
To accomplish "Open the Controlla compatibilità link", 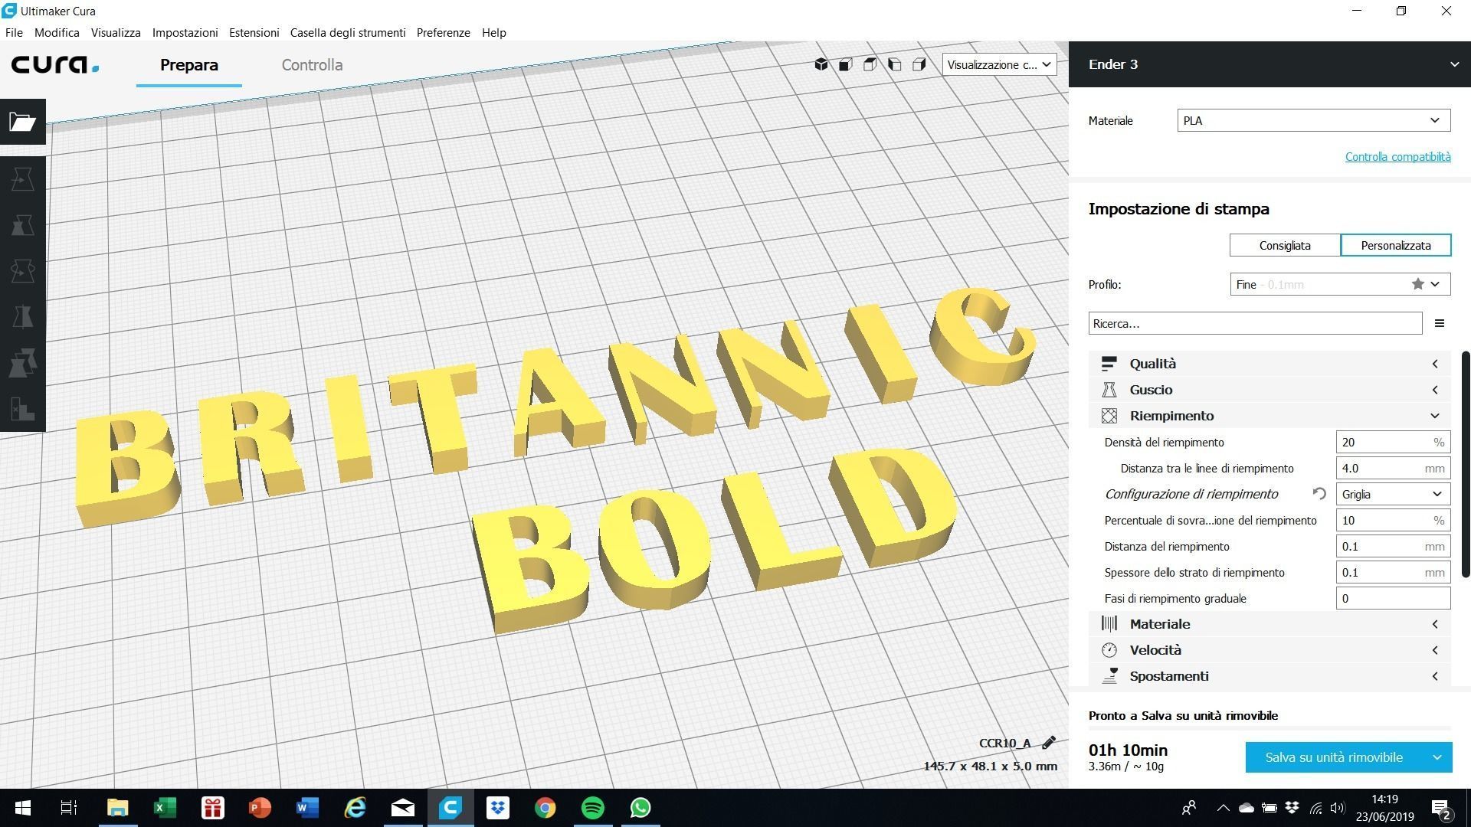I will click(x=1397, y=156).
